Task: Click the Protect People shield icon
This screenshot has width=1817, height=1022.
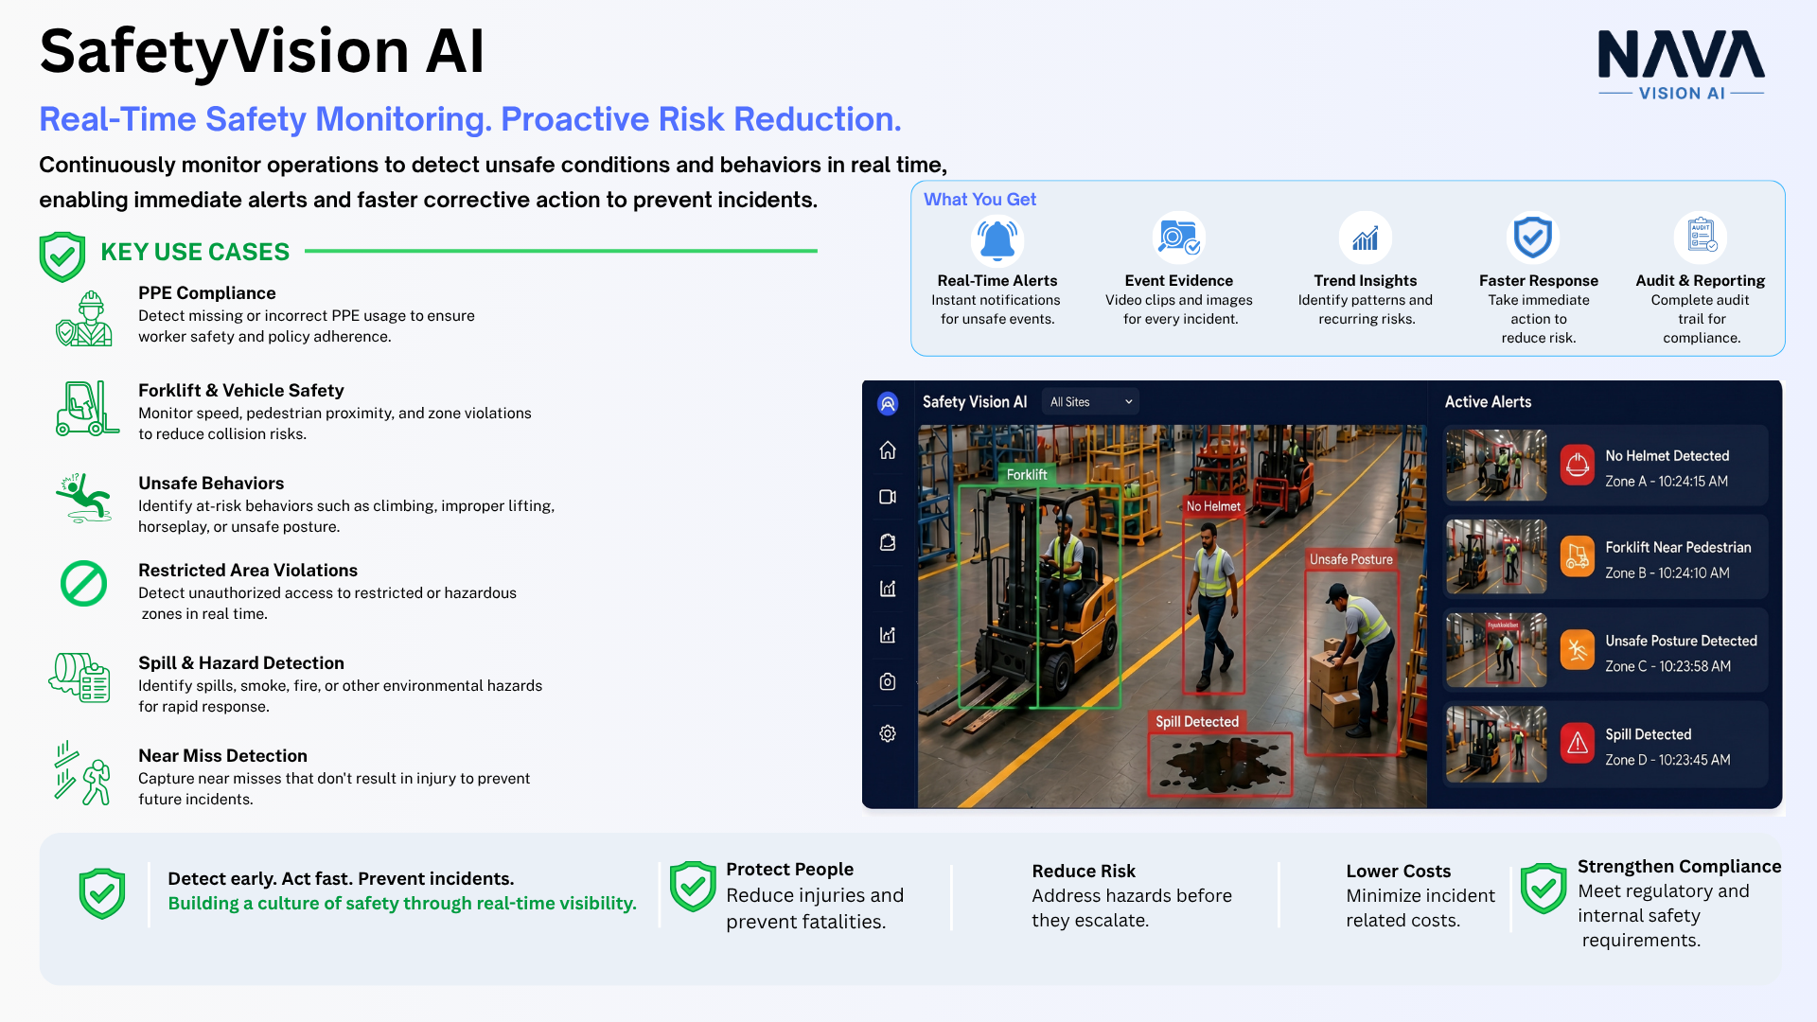Action: [693, 887]
